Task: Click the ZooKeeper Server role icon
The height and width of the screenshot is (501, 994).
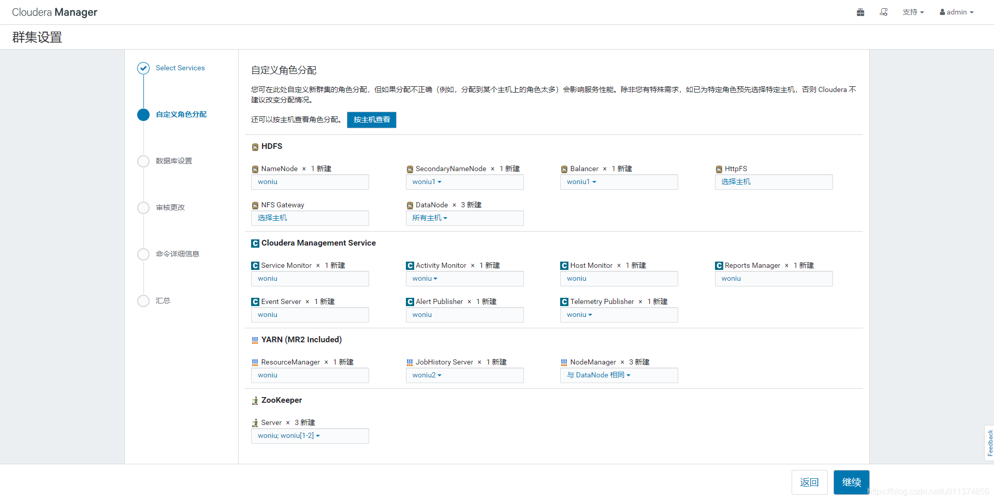Action: pyautogui.click(x=255, y=423)
